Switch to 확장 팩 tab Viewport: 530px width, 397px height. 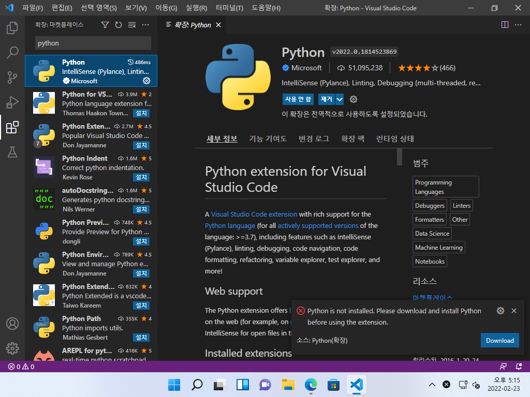[352, 139]
